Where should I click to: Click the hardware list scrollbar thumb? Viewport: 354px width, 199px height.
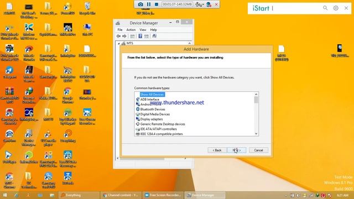(256, 99)
